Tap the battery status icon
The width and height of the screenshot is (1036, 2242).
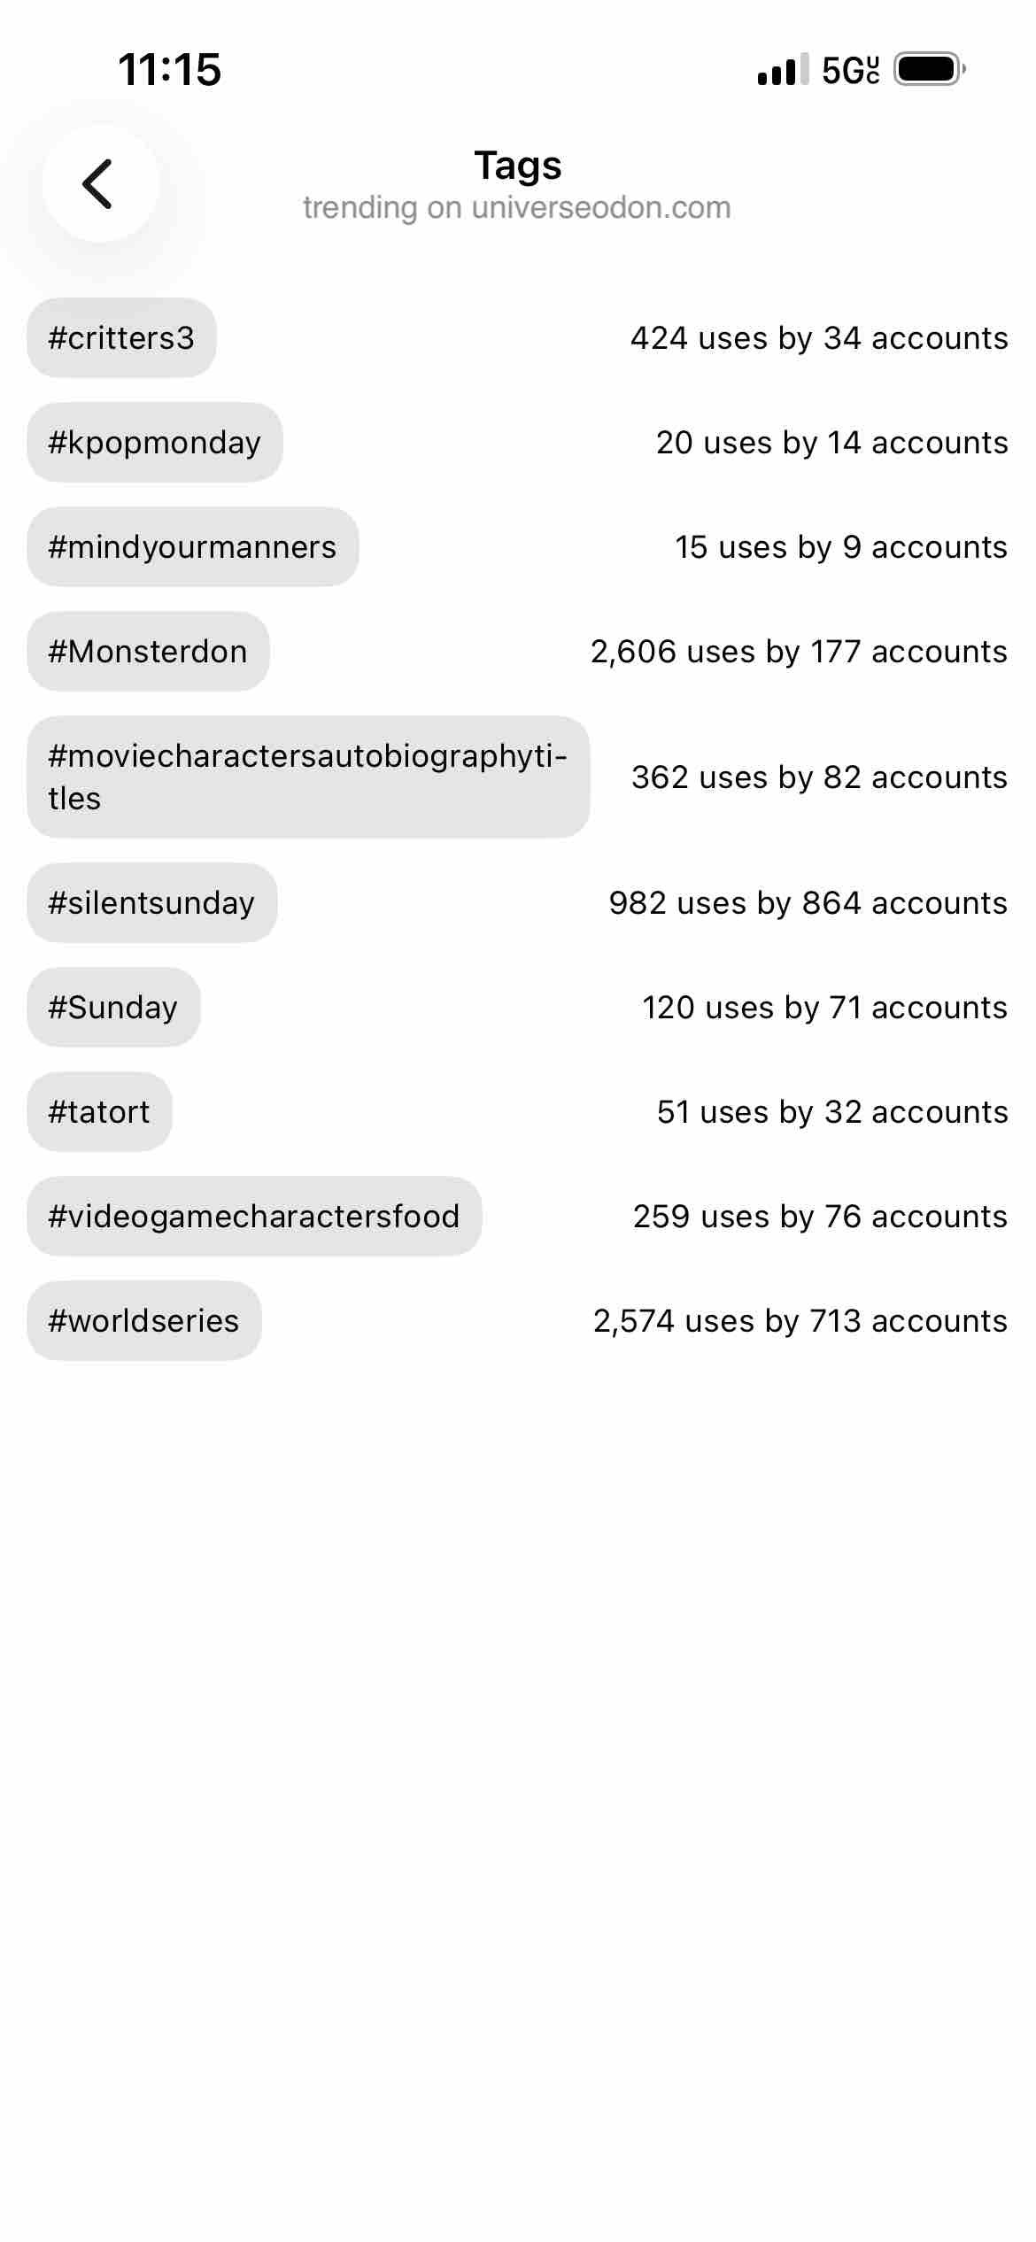(929, 69)
